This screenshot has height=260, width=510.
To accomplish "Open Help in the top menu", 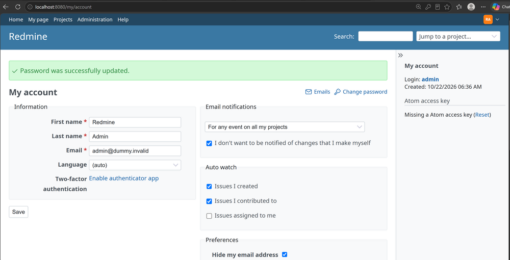I will pyautogui.click(x=123, y=19).
